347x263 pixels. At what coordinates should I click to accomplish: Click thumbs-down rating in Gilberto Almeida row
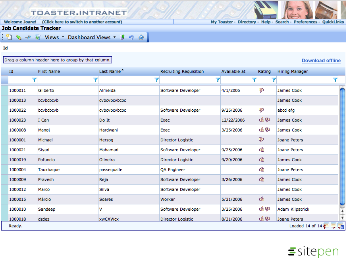[261, 90]
